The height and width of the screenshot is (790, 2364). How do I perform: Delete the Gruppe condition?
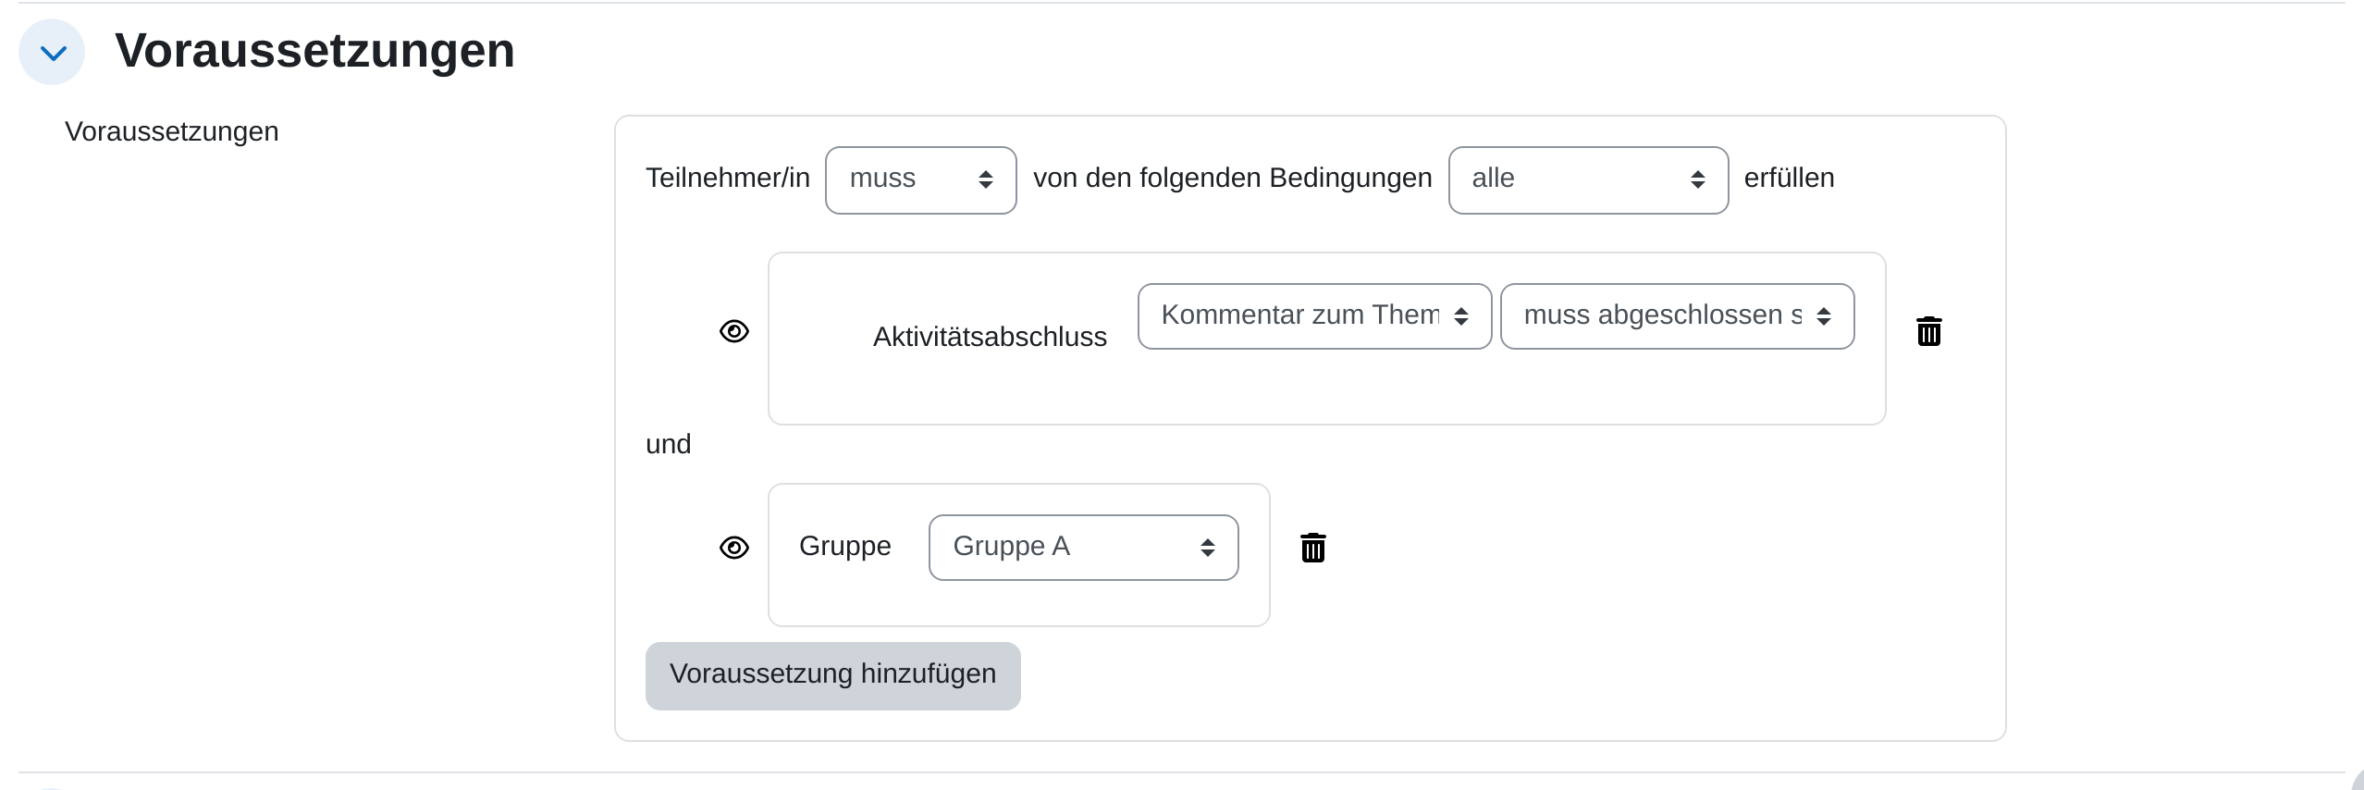click(x=1312, y=548)
